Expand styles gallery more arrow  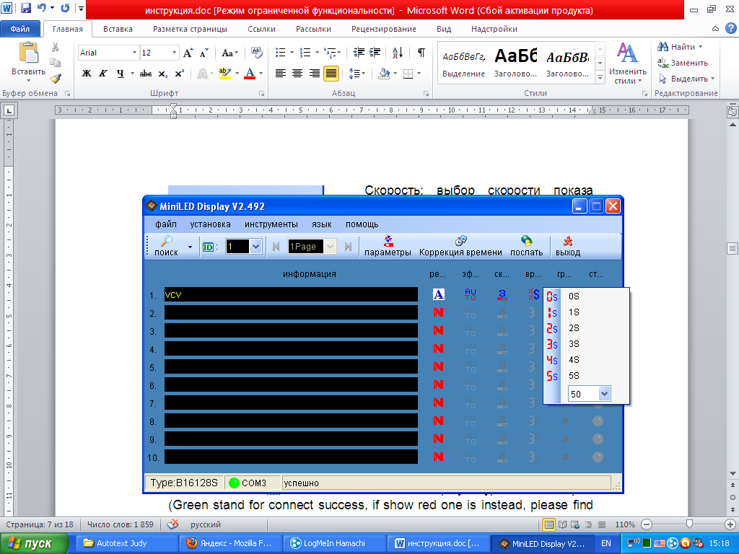(600, 78)
